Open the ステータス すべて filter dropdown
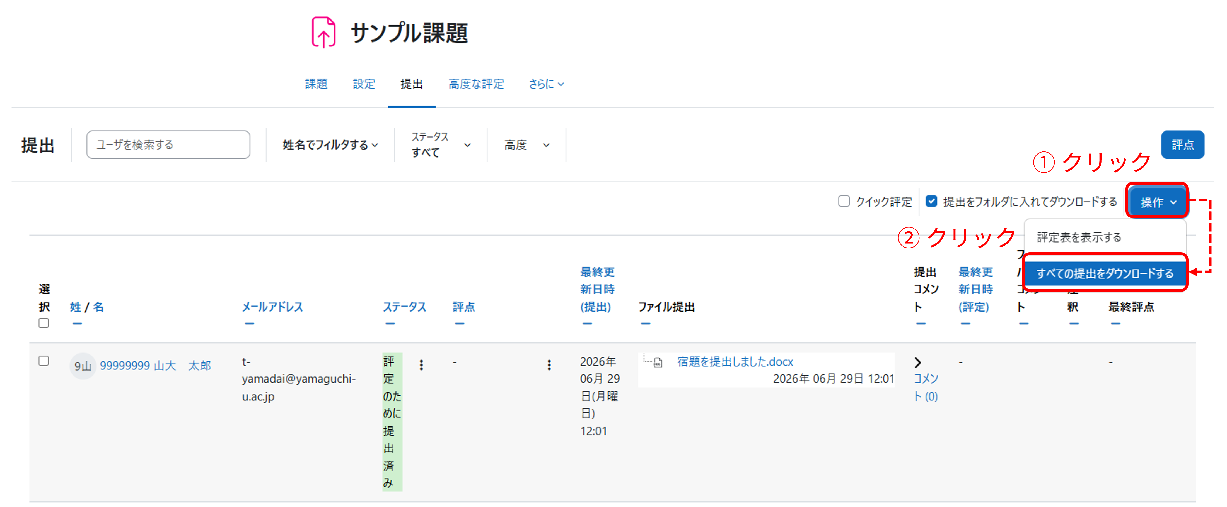 point(441,144)
